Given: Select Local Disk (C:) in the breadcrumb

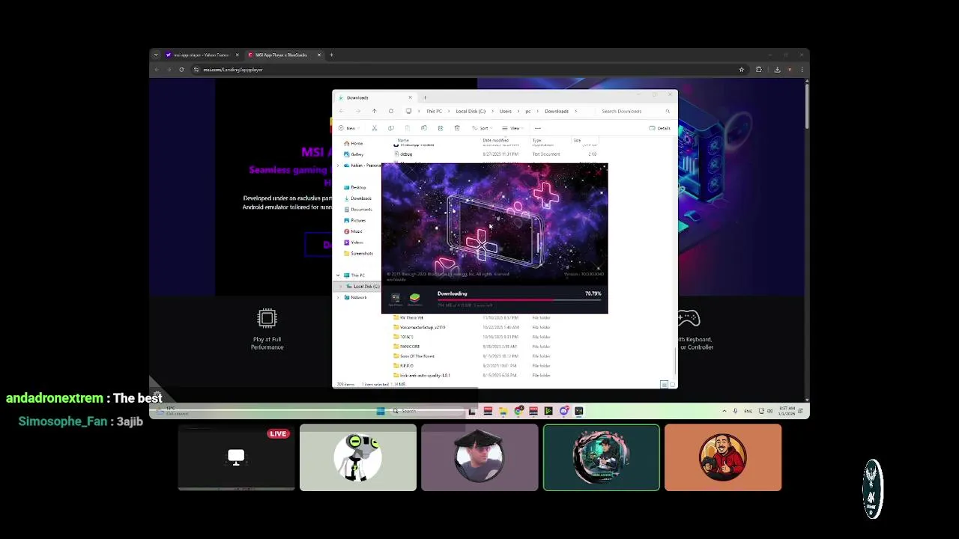Looking at the screenshot, I should click(x=471, y=111).
